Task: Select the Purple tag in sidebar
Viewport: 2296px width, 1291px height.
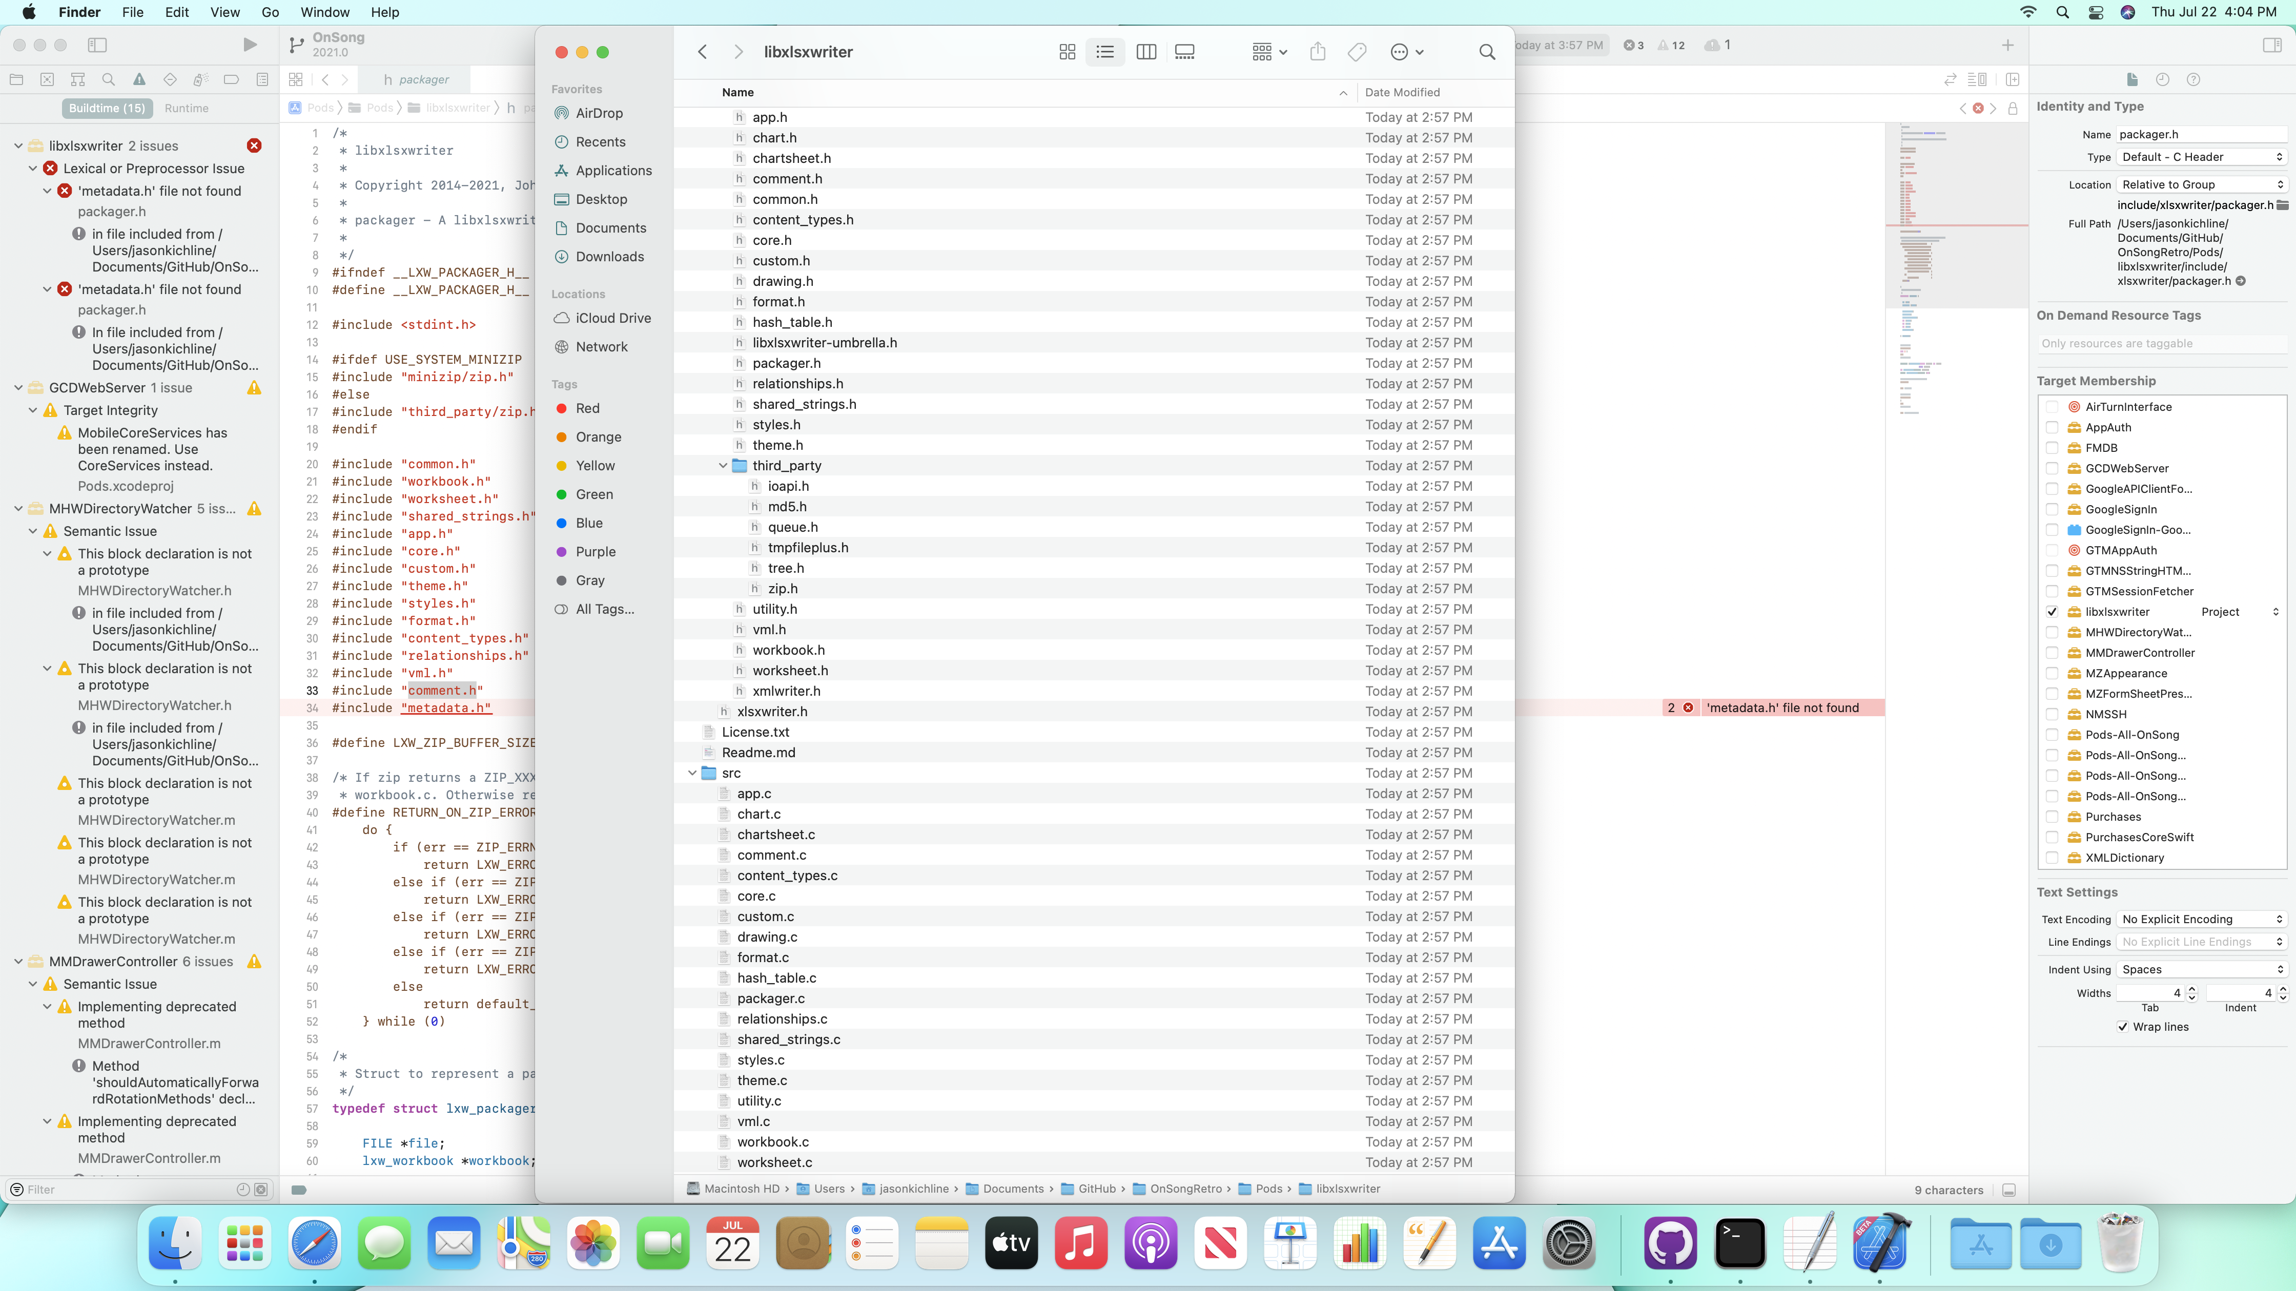Action: pos(596,552)
